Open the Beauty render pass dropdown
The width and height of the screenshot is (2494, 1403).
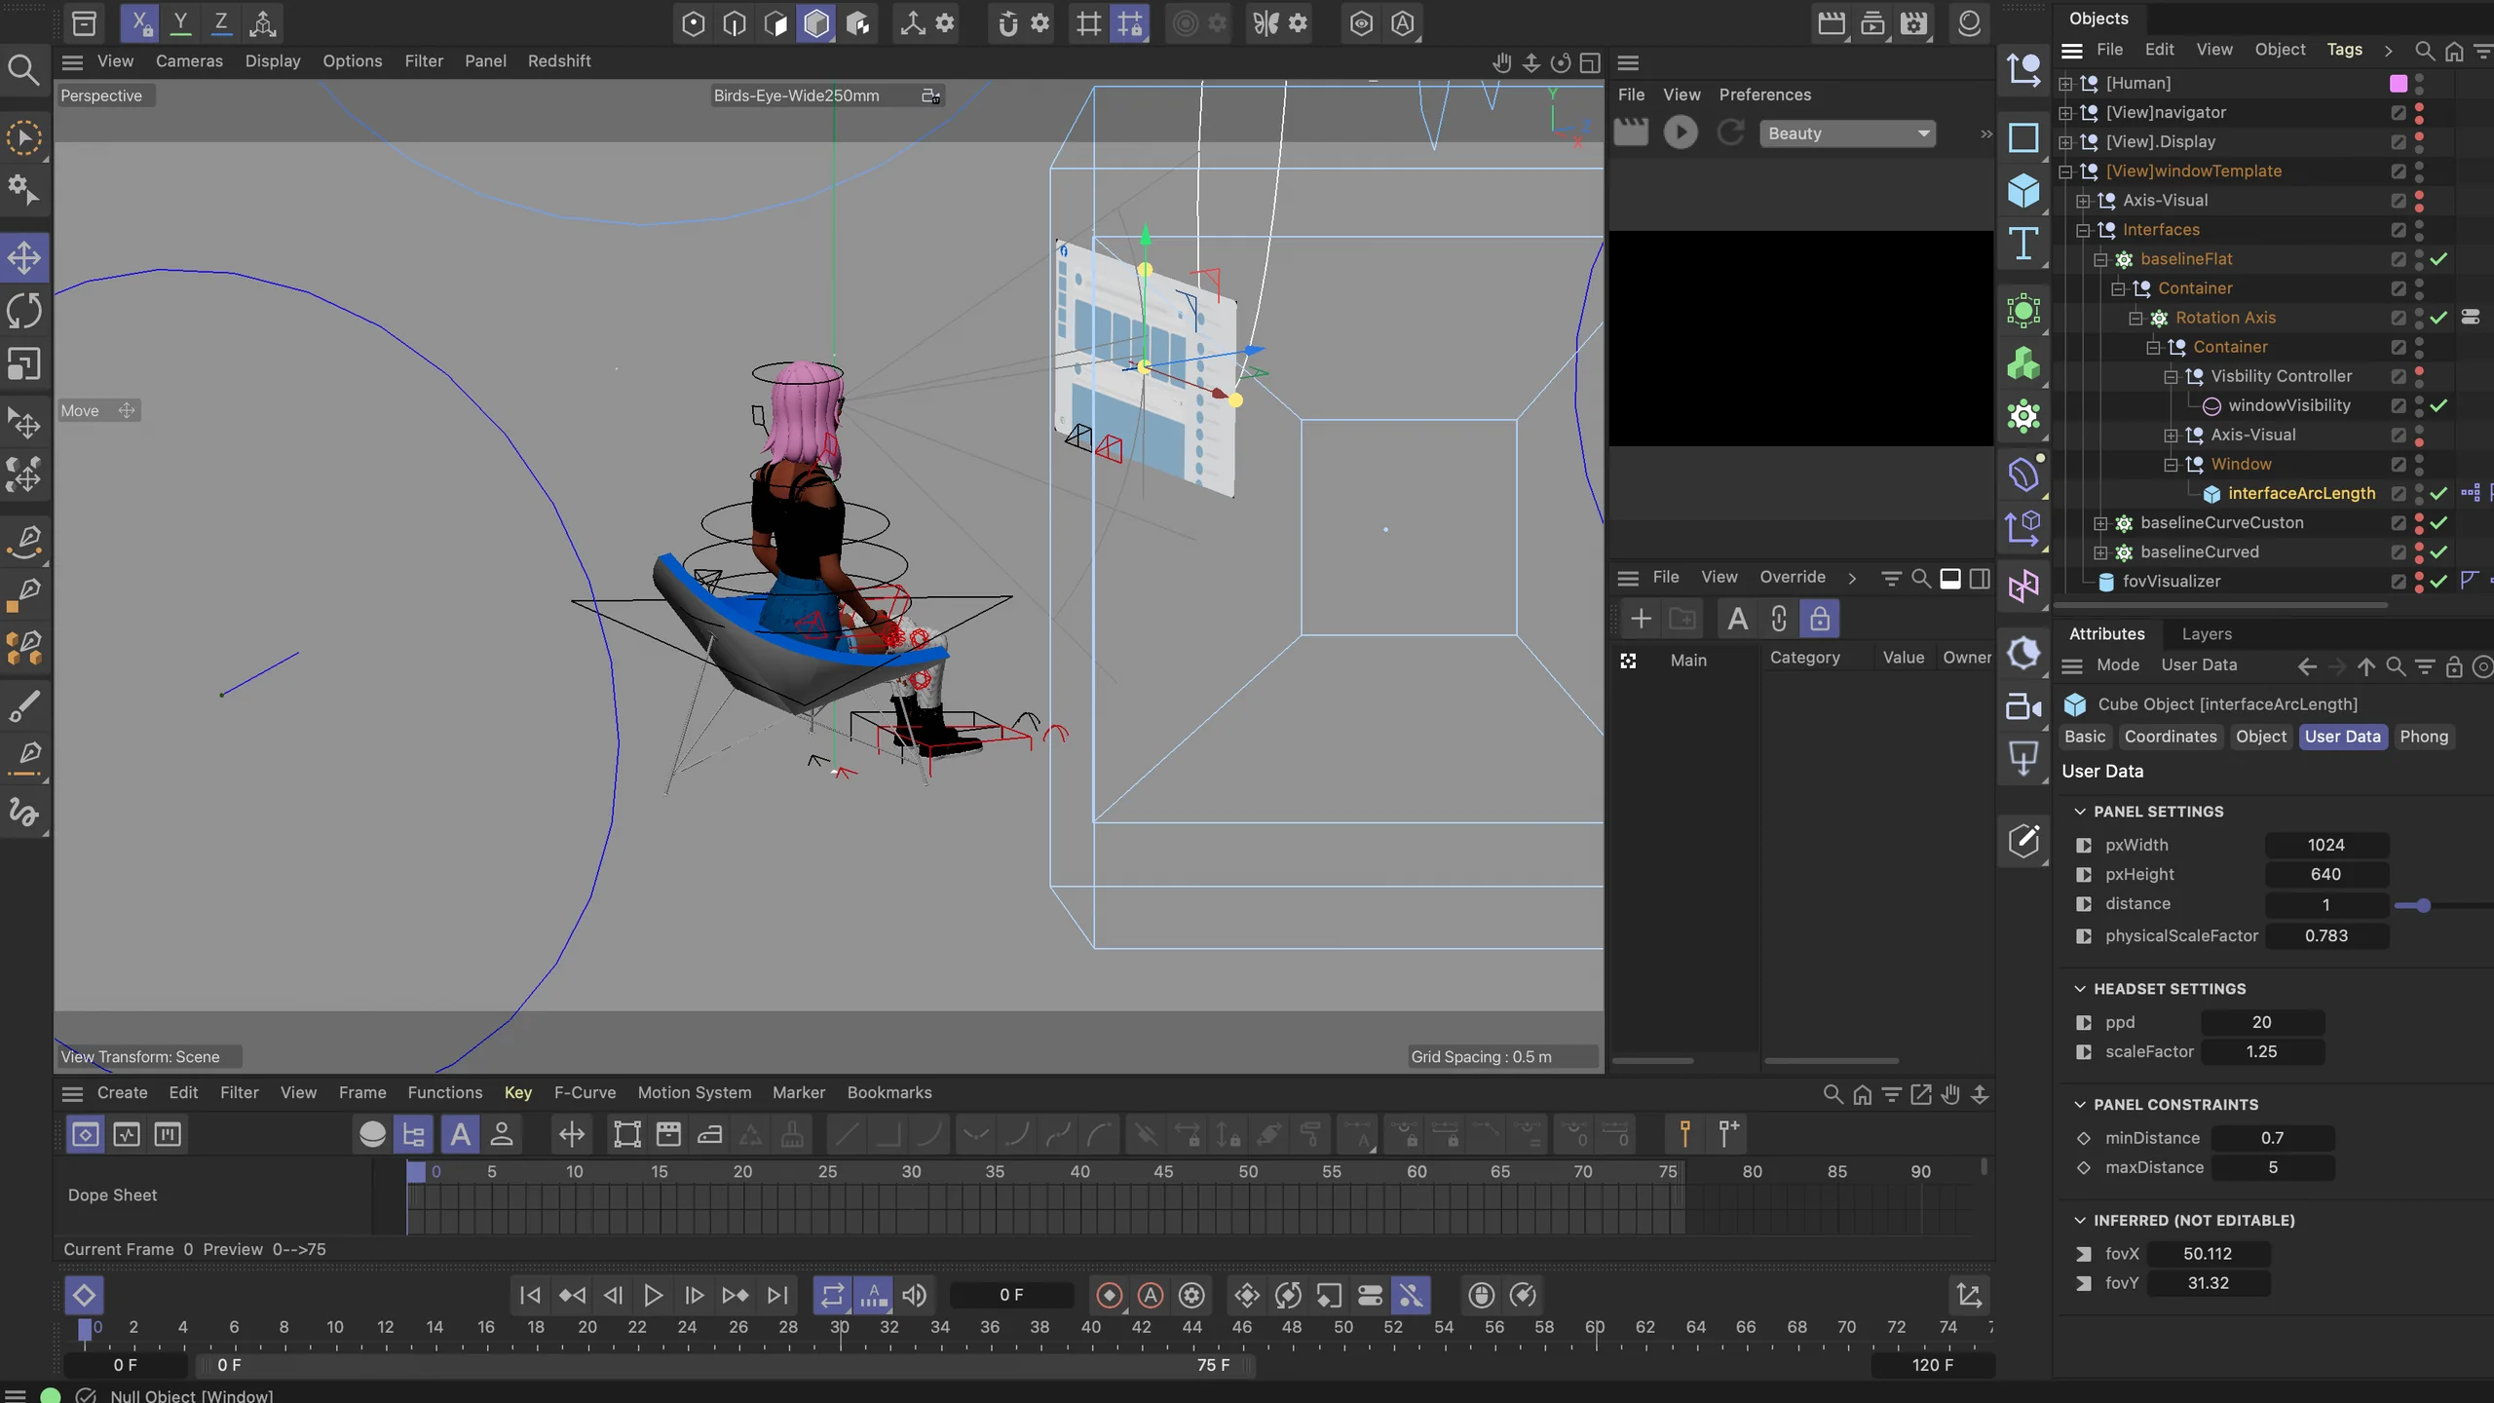click(1848, 133)
